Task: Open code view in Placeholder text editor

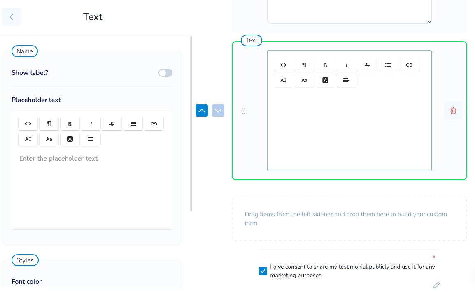Action: tap(28, 124)
